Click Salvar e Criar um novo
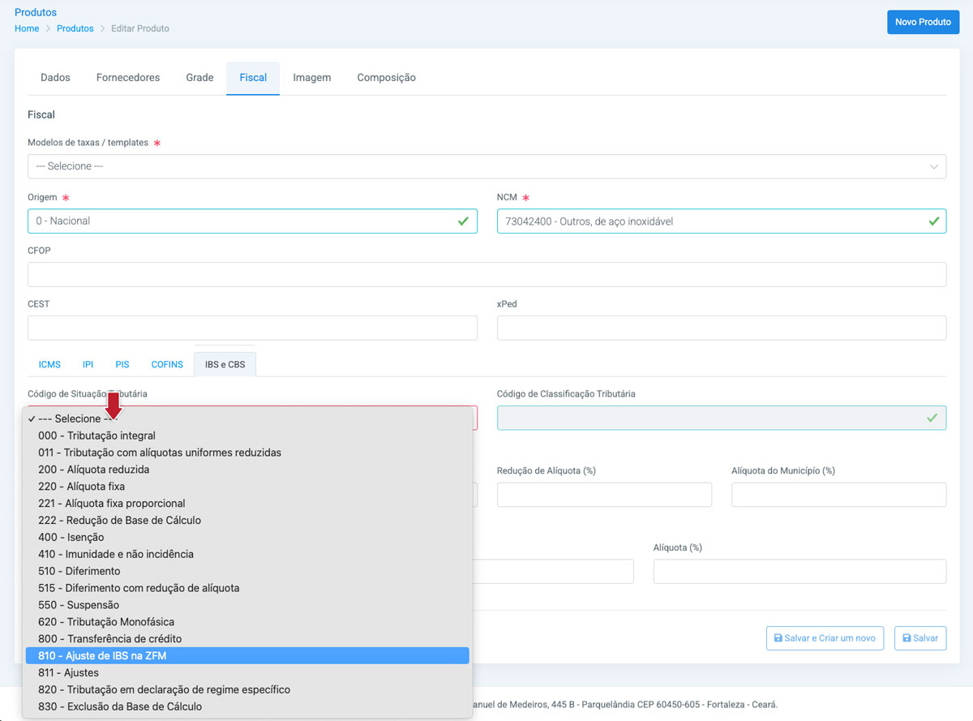Screen dimensions: 973x721 point(824,638)
